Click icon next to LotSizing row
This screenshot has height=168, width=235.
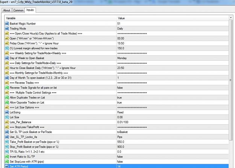(7, 112)
